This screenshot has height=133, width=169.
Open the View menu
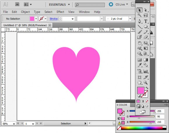tap(71, 12)
